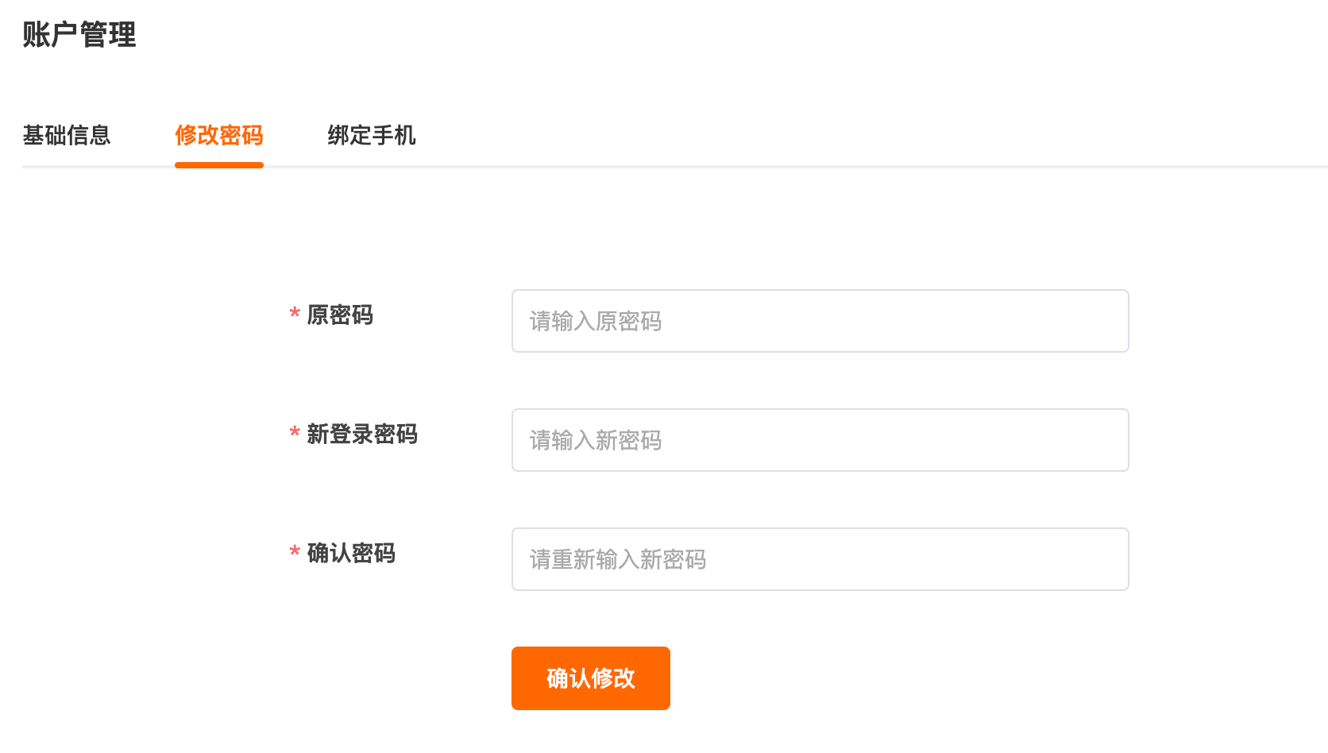This screenshot has height=753, width=1328.
Task: Open the 绑定手机 tab
Action: pos(372,136)
